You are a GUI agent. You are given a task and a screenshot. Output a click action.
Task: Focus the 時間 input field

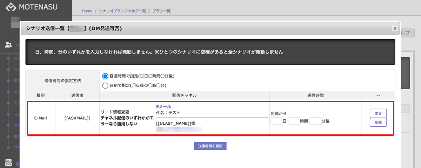click(x=294, y=121)
